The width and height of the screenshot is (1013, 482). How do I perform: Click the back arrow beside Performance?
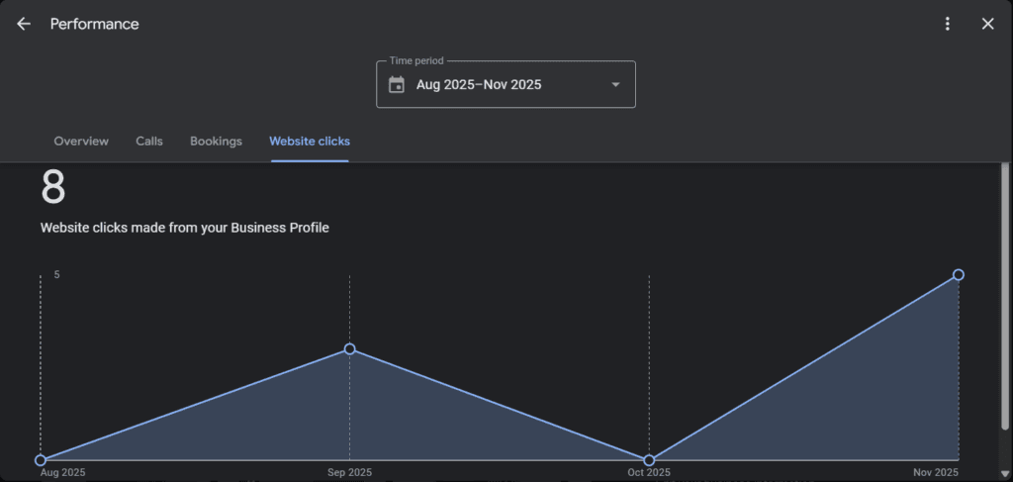click(24, 24)
